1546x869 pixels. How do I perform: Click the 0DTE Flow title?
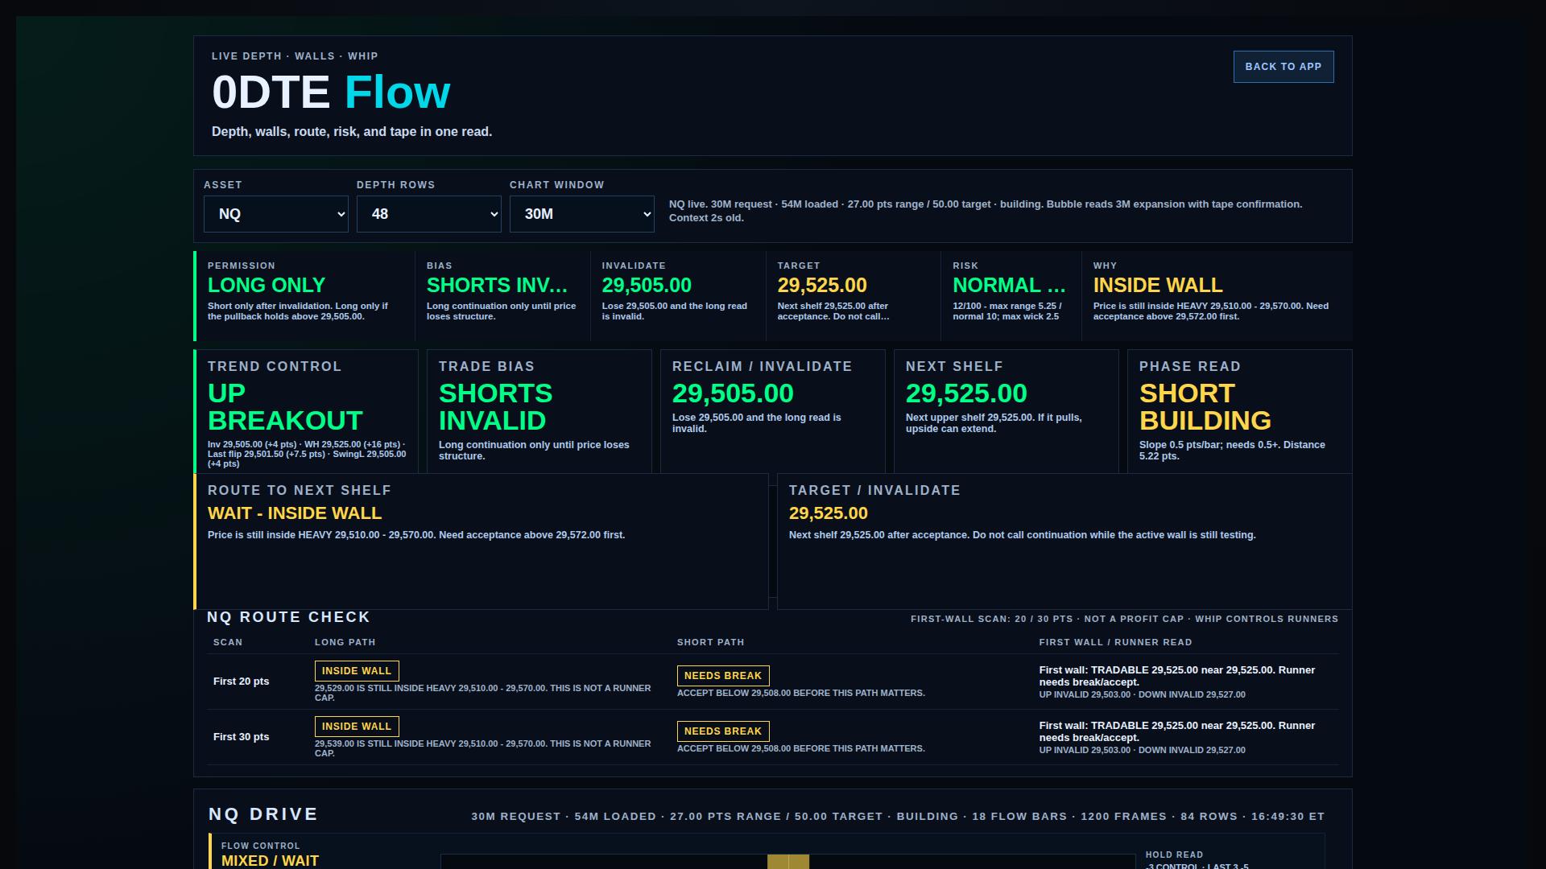[x=331, y=93]
